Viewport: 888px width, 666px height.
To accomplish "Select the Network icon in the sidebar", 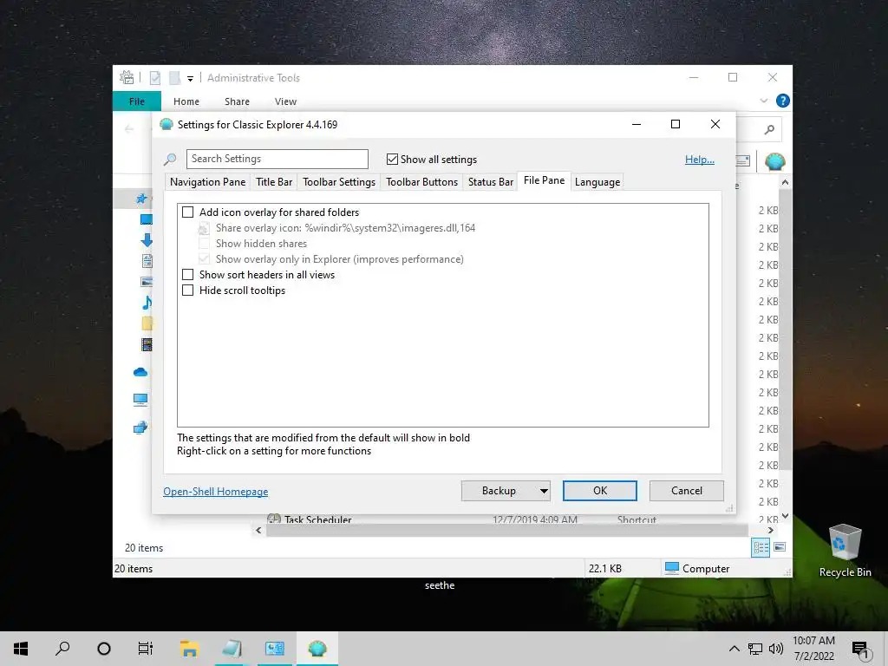I will click(140, 428).
